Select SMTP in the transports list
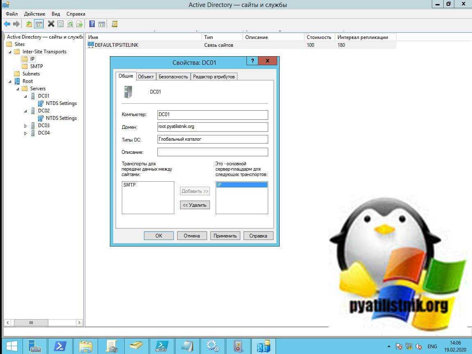472x354 pixels. 130,185
